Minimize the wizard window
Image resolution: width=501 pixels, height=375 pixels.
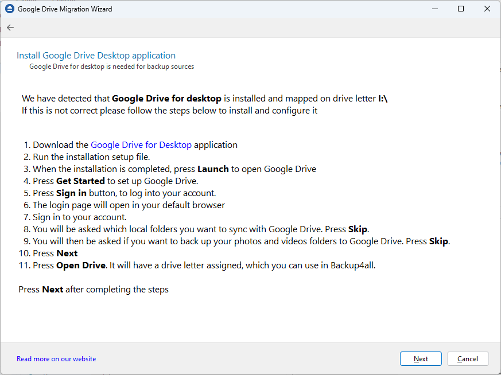click(434, 9)
